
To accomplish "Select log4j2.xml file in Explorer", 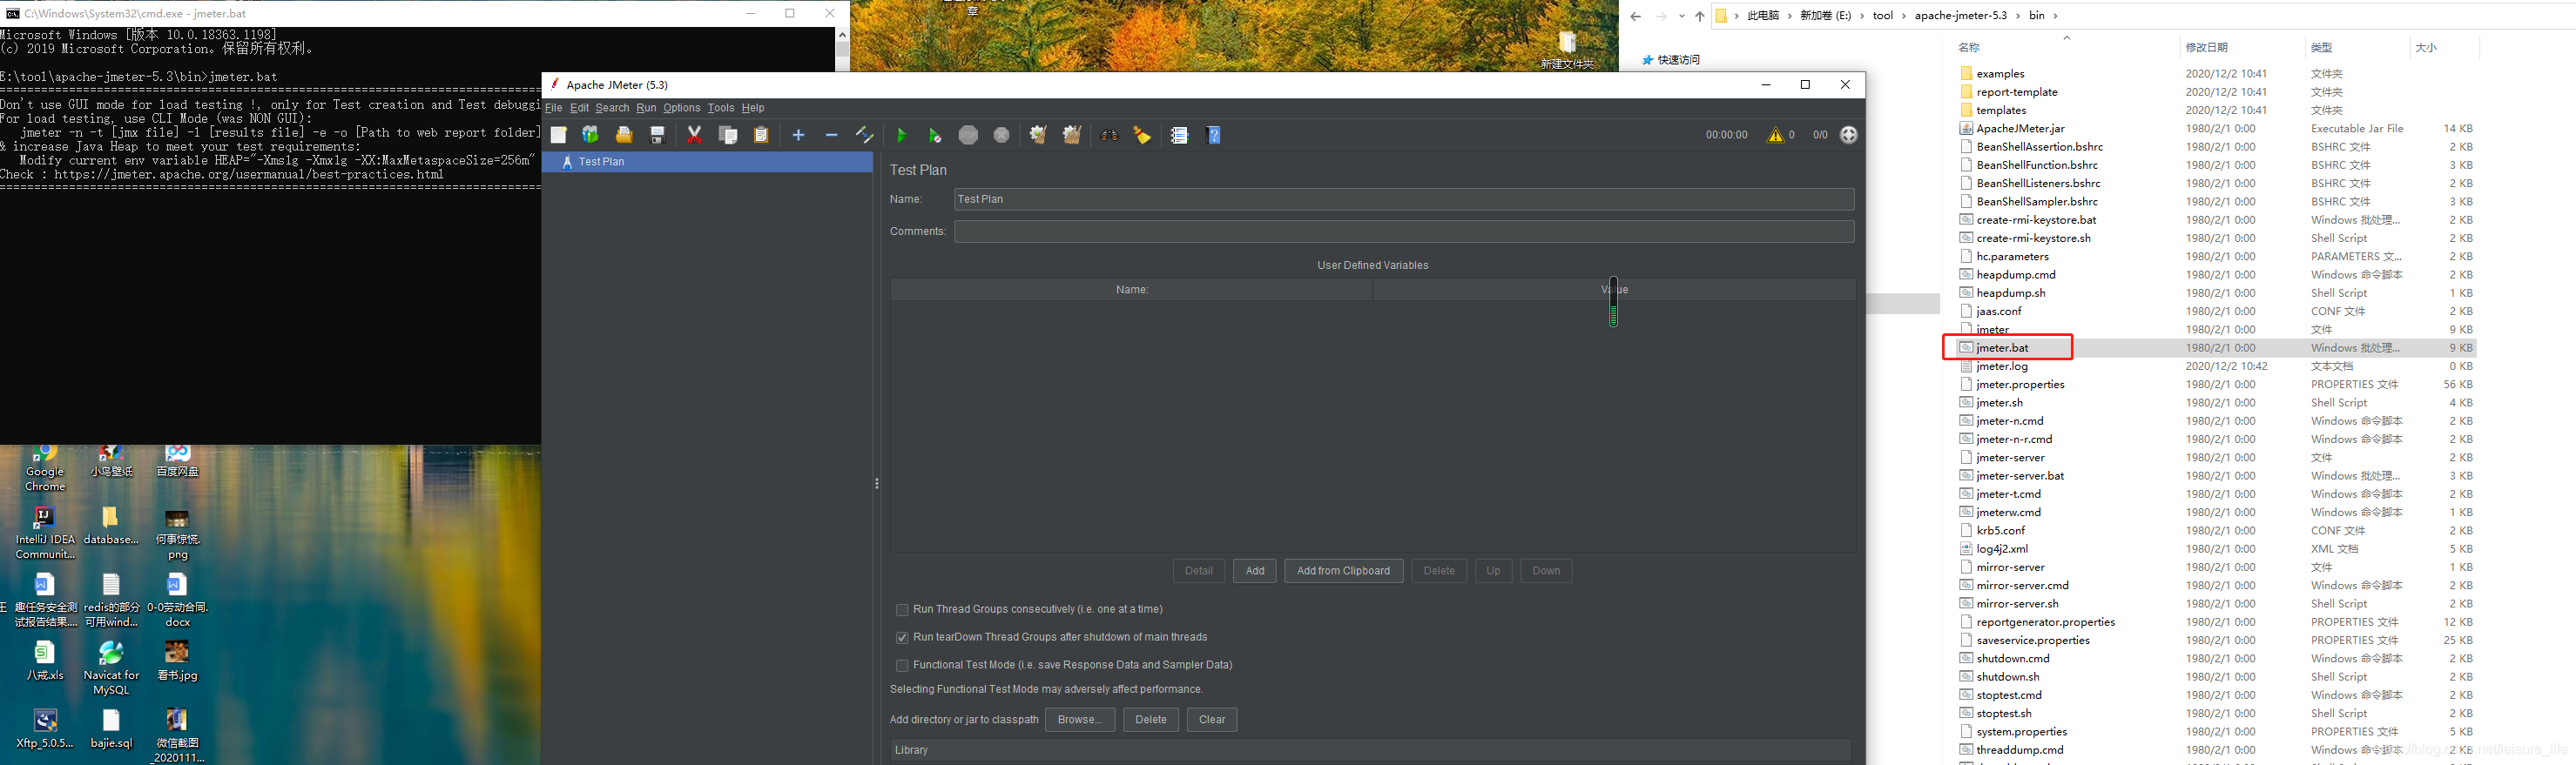I will [x=2002, y=549].
